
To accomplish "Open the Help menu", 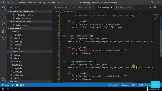I will (x=60, y=2).
